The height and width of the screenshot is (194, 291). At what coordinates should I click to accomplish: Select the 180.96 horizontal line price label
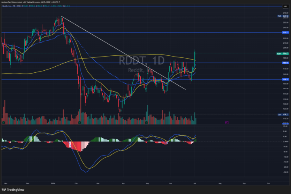point(285,63)
